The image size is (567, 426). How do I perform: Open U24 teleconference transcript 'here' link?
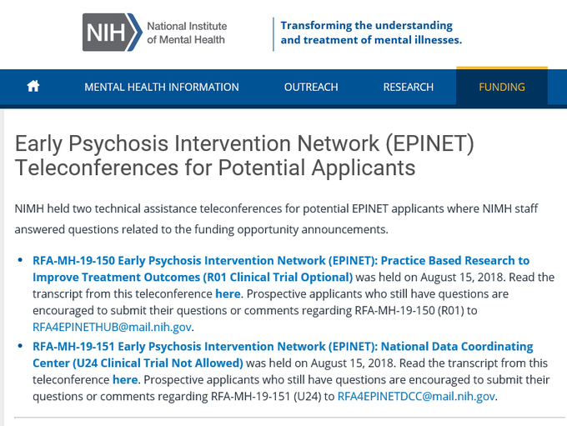click(x=125, y=380)
